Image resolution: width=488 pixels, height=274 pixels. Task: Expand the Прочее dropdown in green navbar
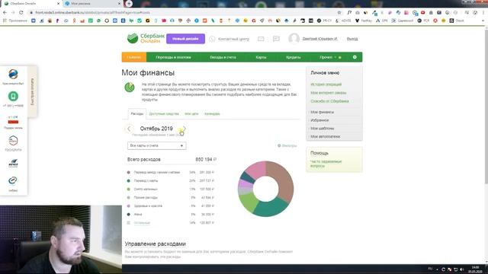click(x=328, y=57)
